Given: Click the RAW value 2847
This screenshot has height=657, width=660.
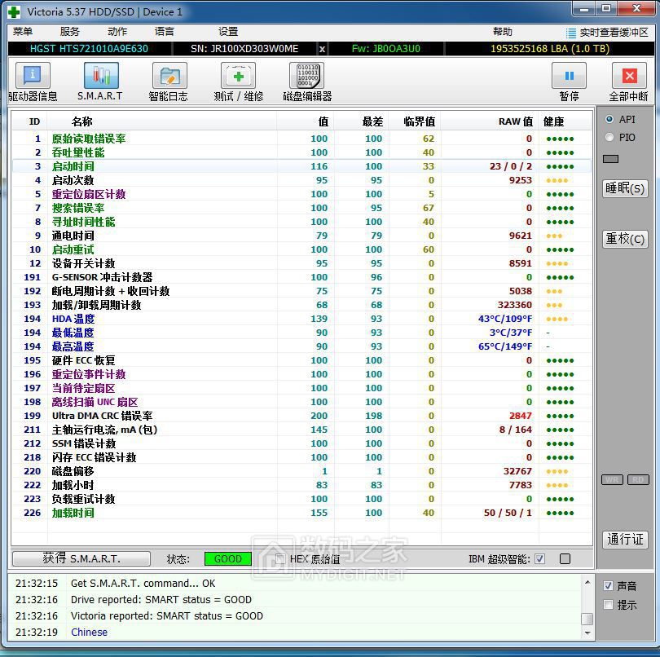Looking at the screenshot, I should tap(521, 416).
